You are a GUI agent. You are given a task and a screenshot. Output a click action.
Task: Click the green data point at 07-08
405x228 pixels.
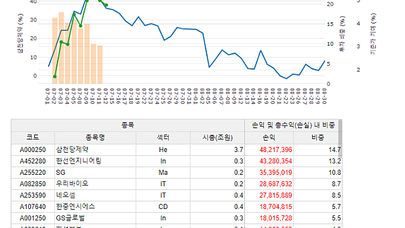pos(80,26)
